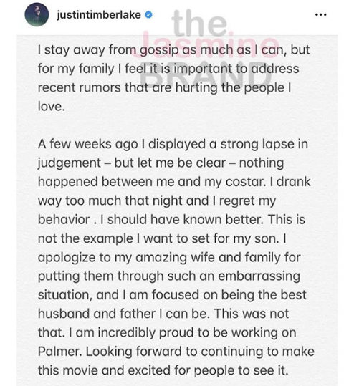Click the word 'judgement' in the statement
The image size is (354, 386).
tap(70, 164)
